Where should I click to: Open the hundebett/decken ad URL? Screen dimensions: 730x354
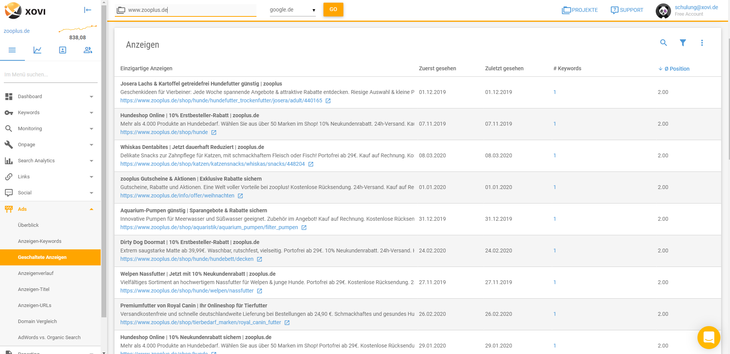[187, 259]
